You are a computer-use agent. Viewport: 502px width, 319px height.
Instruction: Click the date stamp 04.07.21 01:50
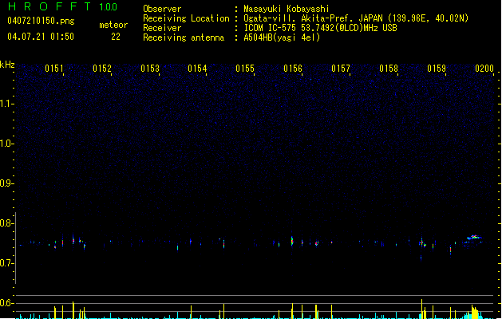click(x=41, y=37)
